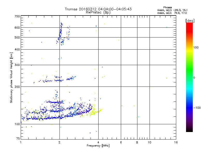Click the x-axis tick label '2'
This screenshot has width=207, height=155.
pos(60,142)
